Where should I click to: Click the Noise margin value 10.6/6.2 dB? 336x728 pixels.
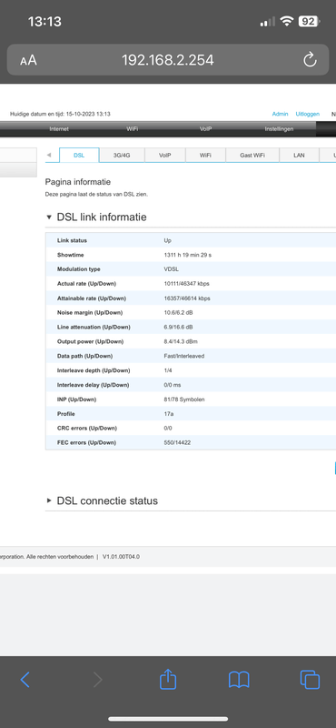point(178,312)
